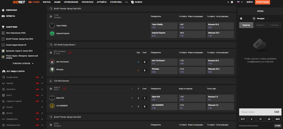Image resolution: width=283 pixels, height=129 pixels.
Task: Open LCK 2023 Summer tournament header
Action: click(x=141, y=81)
